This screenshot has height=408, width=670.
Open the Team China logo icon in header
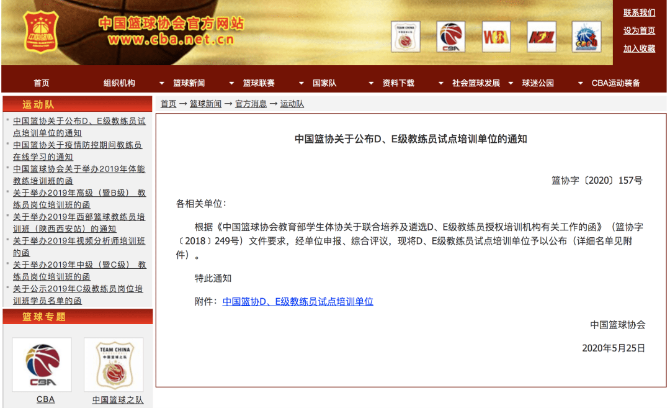click(x=406, y=37)
